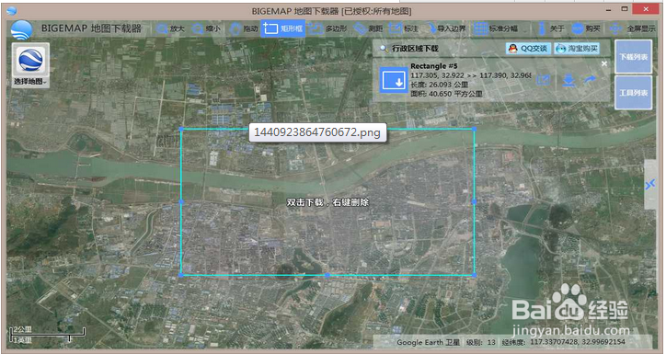Screen dimensions: 666x354
Task: Click the left-middle handle of selection rectangle
Action: tap(181, 201)
